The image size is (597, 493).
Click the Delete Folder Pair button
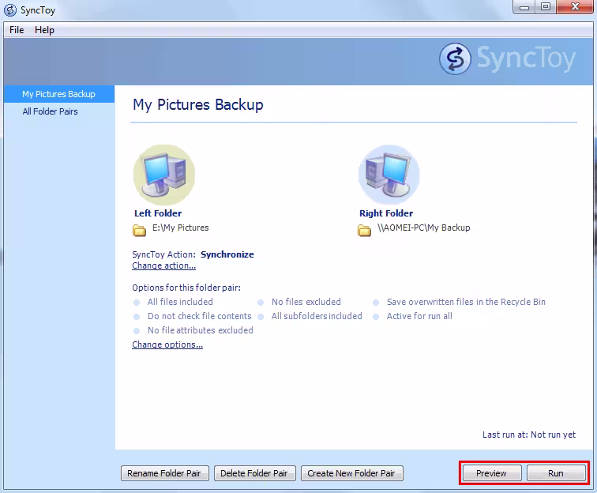[x=255, y=473]
